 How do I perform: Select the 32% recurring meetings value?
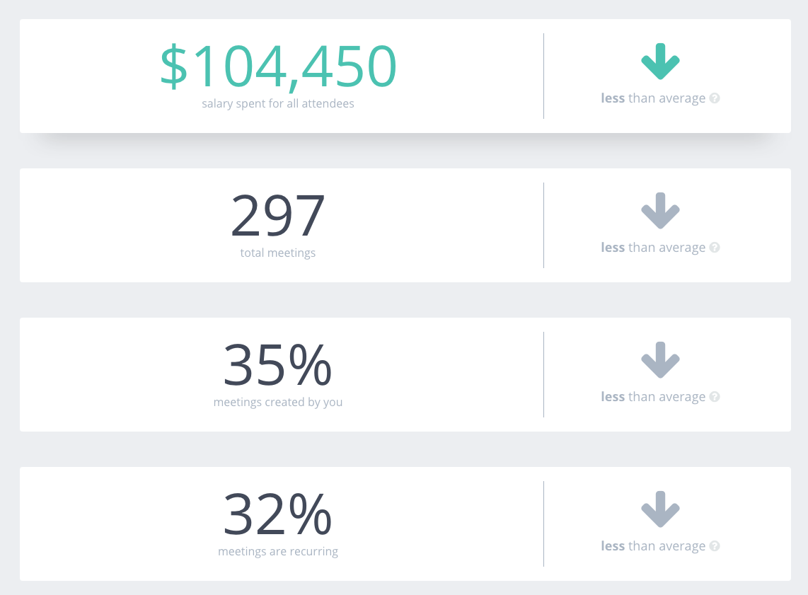point(278,514)
